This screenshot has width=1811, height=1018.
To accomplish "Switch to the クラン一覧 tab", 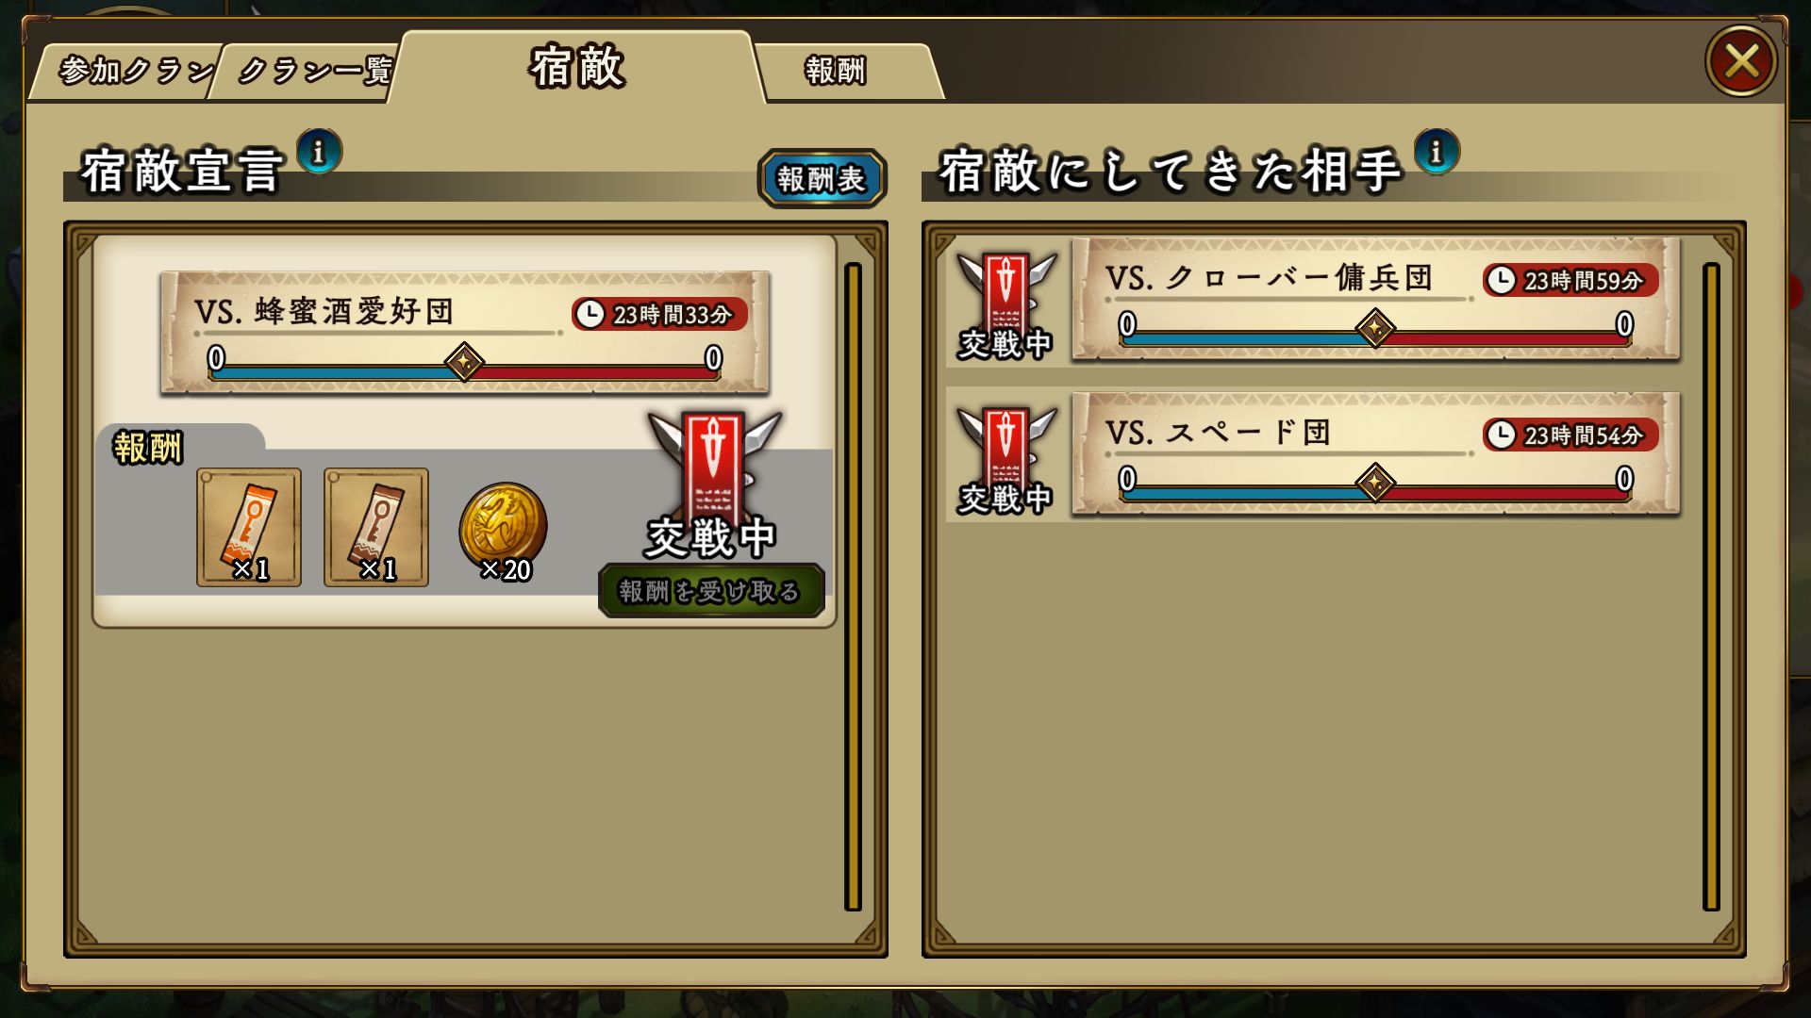I will pyautogui.click(x=307, y=71).
